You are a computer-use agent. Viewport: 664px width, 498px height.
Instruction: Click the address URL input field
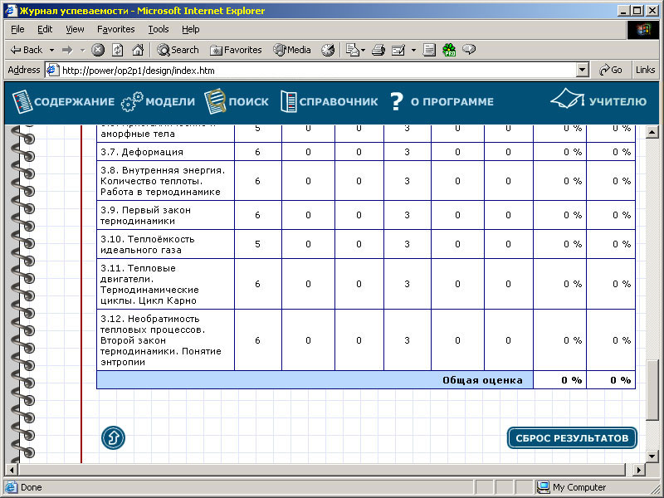[x=315, y=71]
